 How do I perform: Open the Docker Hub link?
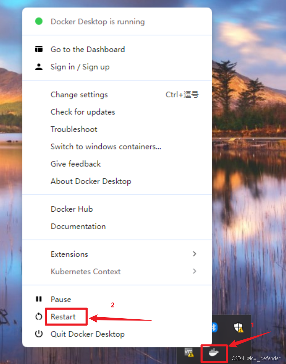coord(72,209)
